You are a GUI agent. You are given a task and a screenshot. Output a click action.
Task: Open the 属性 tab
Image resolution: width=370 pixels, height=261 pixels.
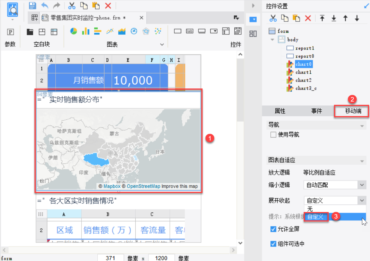tap(280, 111)
